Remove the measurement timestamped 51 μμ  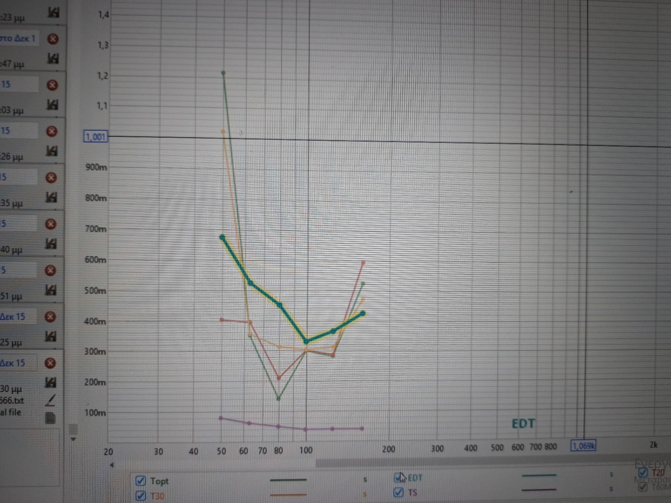point(50,271)
